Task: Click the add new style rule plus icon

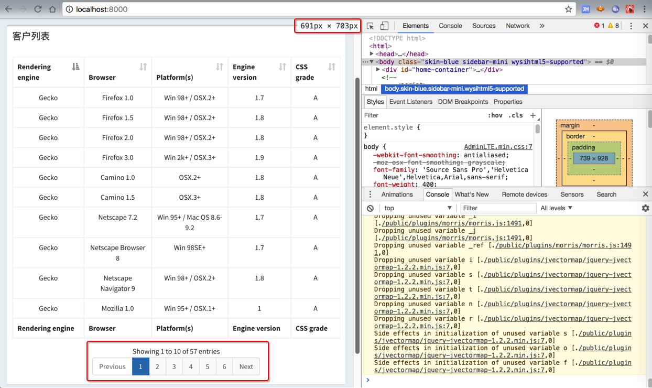Action: tap(533, 115)
